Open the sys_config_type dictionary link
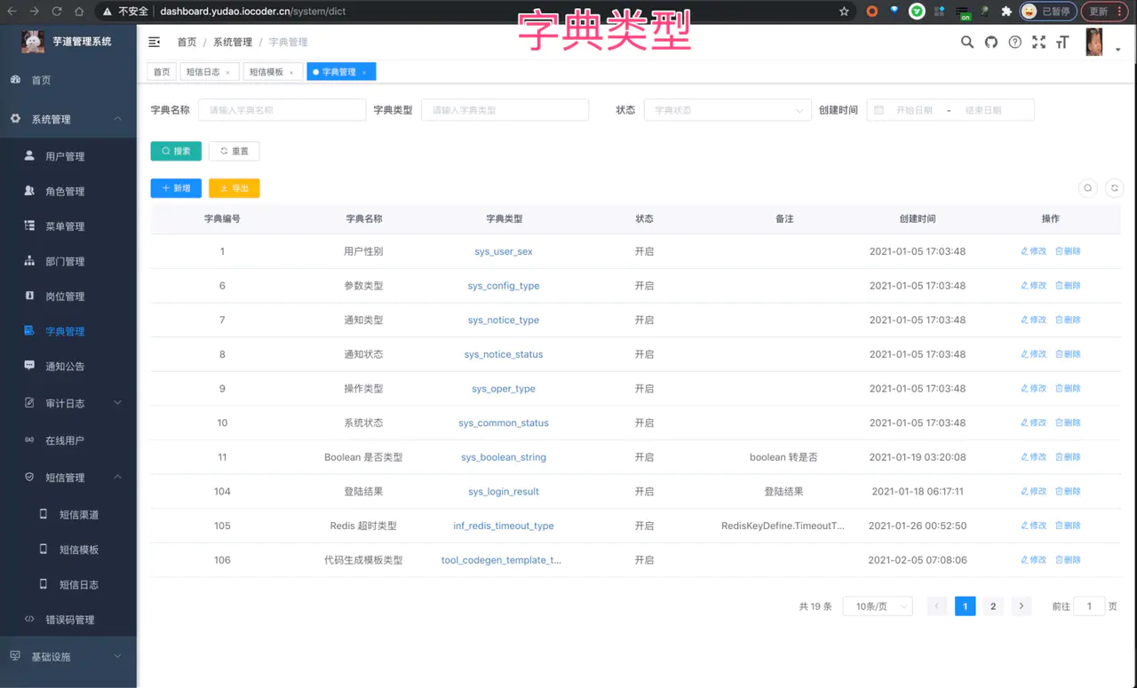 (x=504, y=286)
